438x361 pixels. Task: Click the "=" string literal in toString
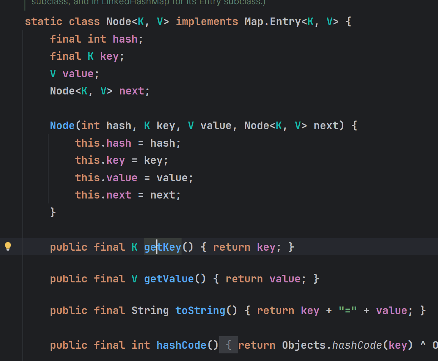[348, 310]
